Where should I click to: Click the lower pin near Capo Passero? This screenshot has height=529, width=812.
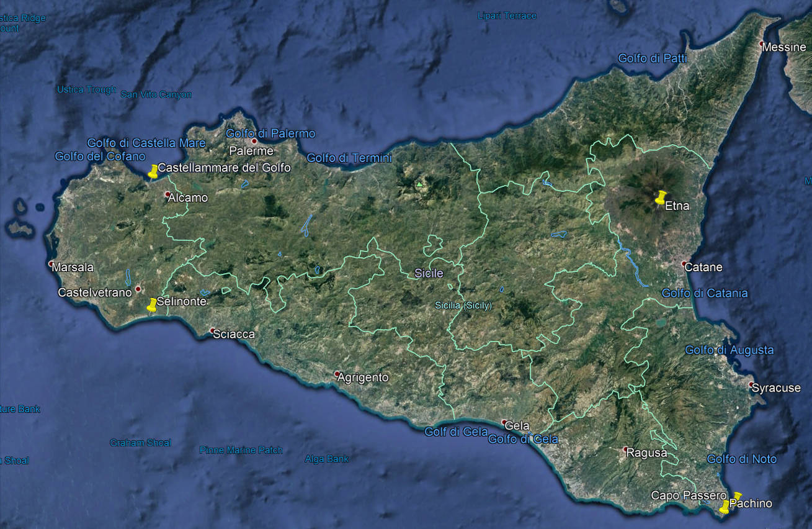click(724, 508)
